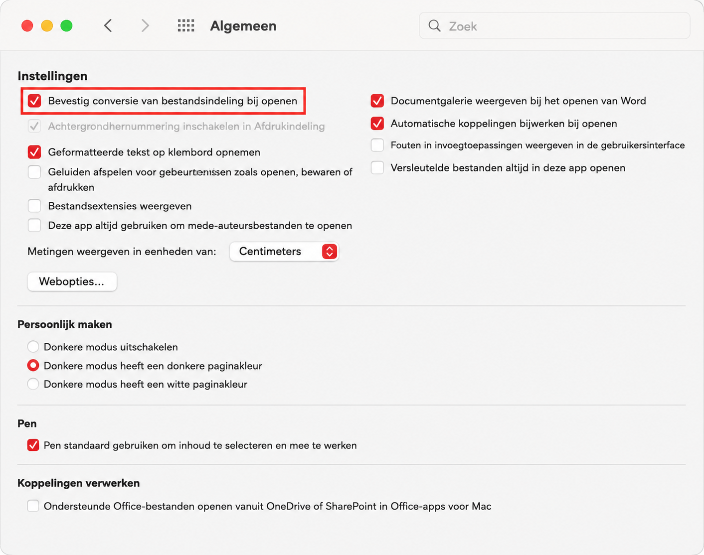The height and width of the screenshot is (555, 704).
Task: Toggle Achtergrondhernummering inschakelen in Afdrukindeling checkbox
Action: [34, 126]
